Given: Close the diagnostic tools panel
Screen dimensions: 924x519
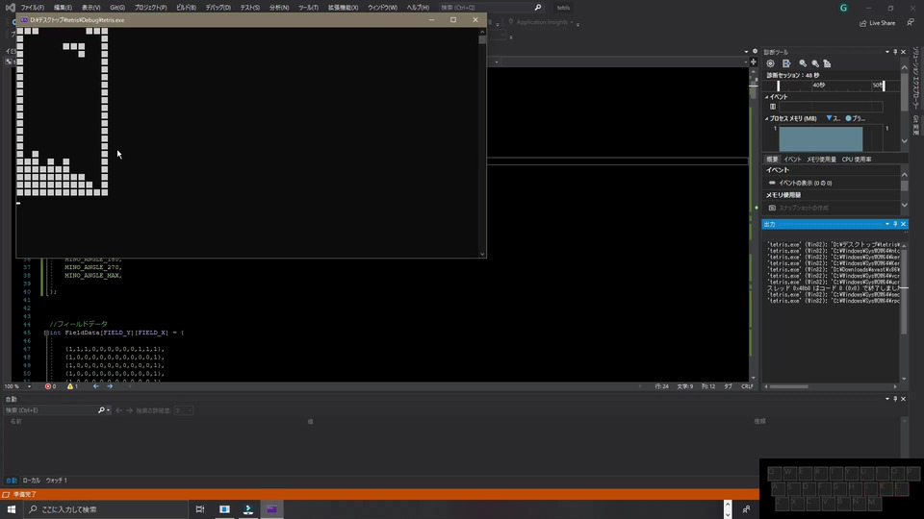Looking at the screenshot, I should point(904,52).
